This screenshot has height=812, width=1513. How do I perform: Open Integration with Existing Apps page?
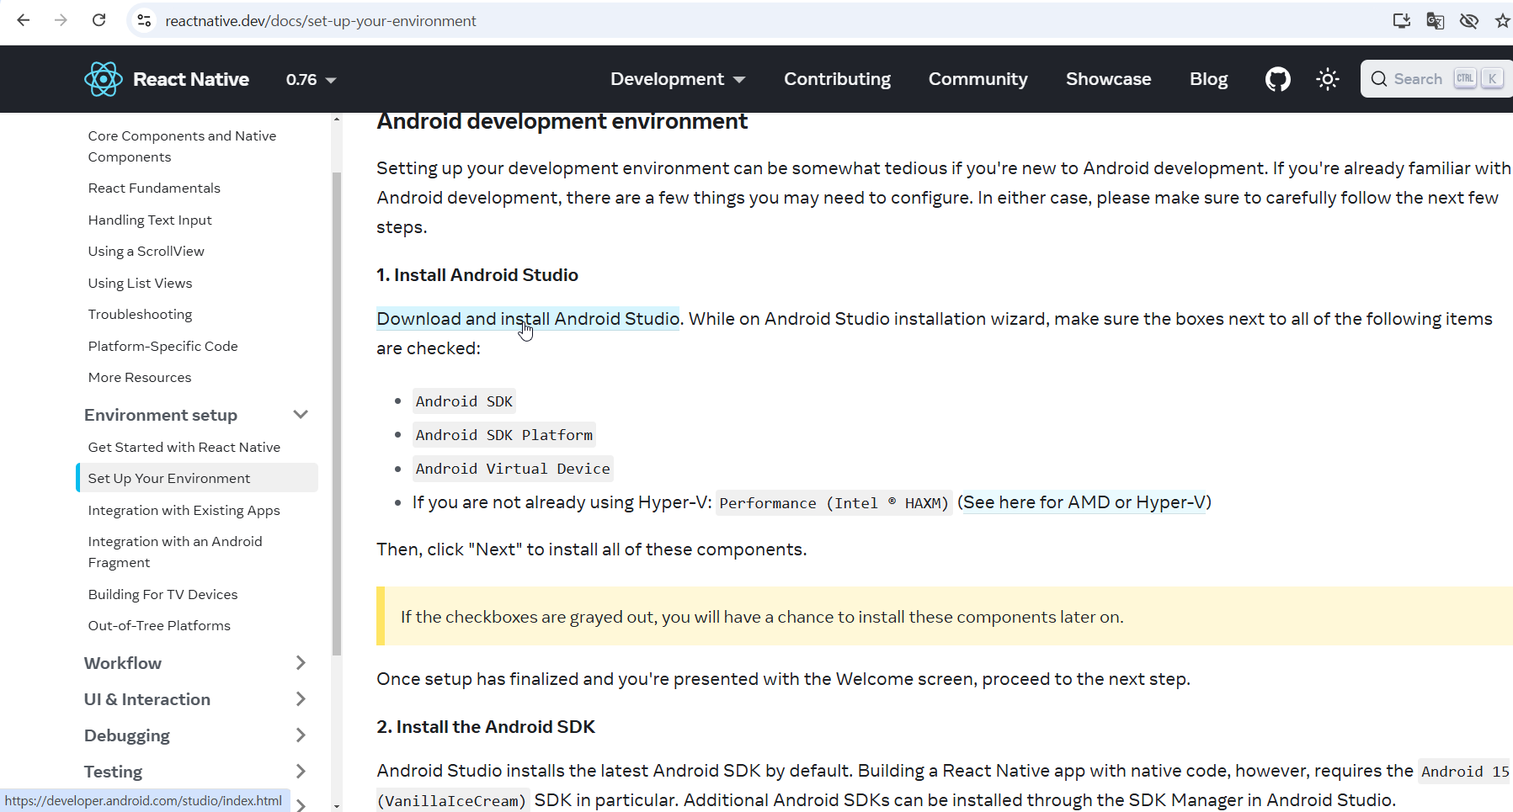(x=184, y=510)
